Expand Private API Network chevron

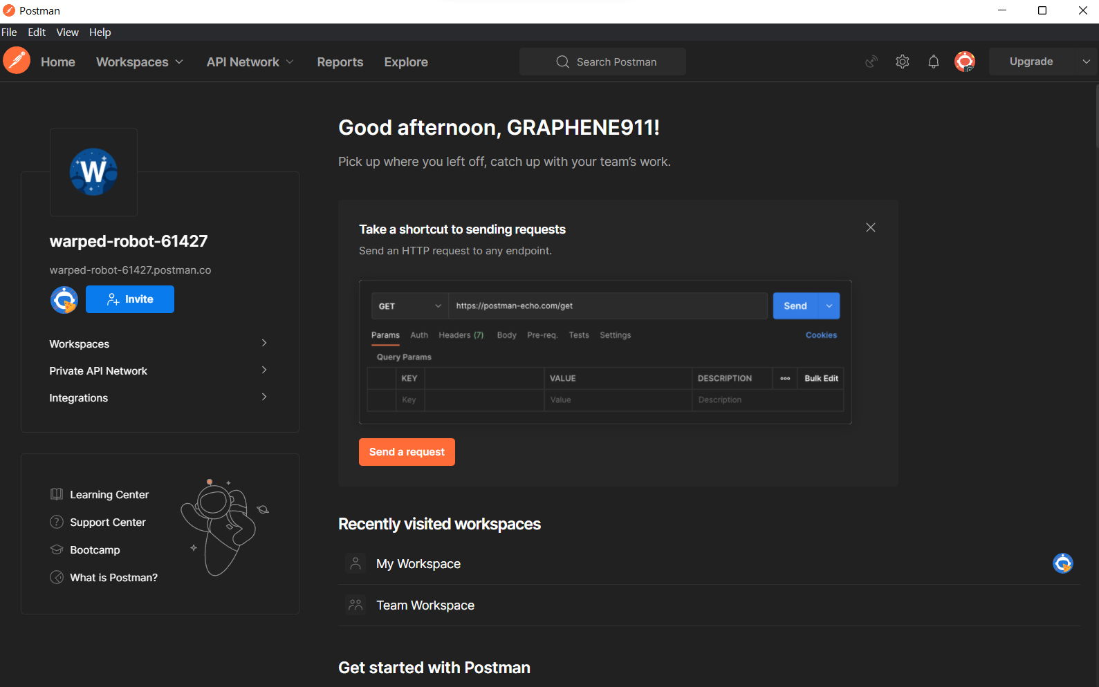pyautogui.click(x=264, y=370)
